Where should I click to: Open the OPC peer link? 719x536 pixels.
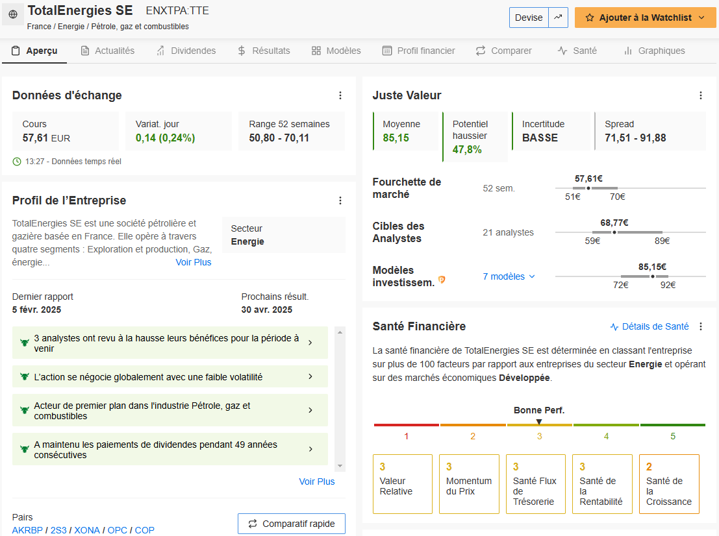[118, 530]
